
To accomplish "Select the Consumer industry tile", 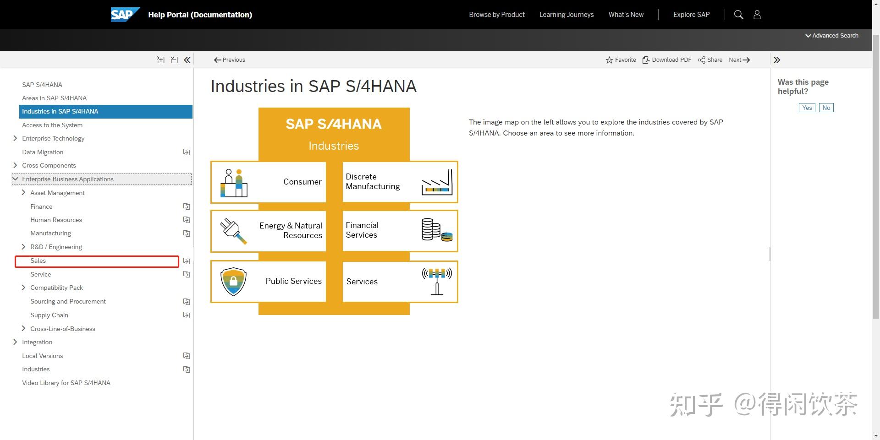I will 268,182.
